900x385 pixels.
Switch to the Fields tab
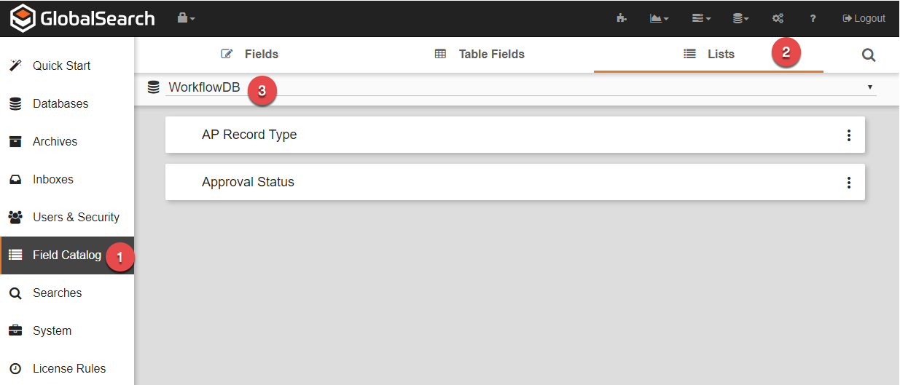click(x=250, y=55)
